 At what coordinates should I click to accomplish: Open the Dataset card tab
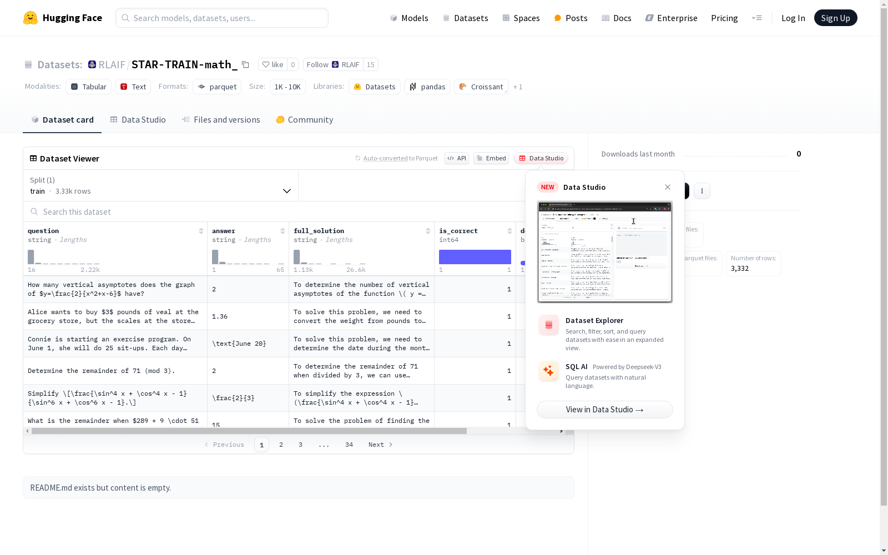click(62, 120)
